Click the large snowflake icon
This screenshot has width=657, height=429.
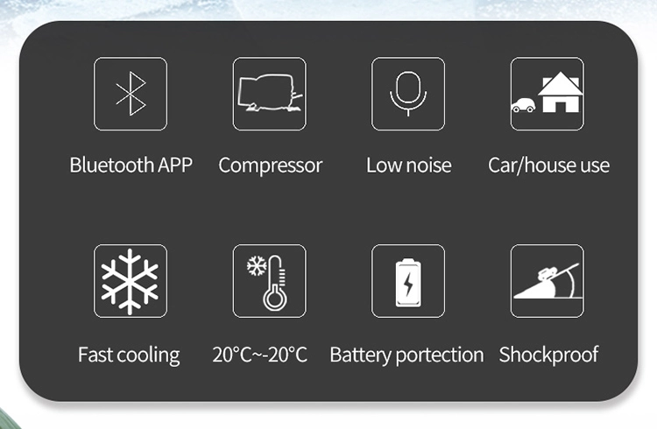point(131,281)
